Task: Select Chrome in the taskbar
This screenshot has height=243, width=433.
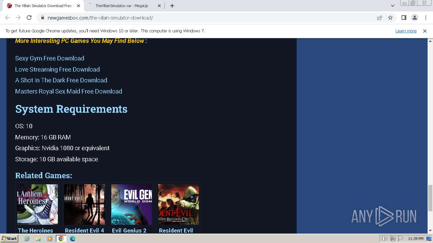Action: [x=61, y=239]
